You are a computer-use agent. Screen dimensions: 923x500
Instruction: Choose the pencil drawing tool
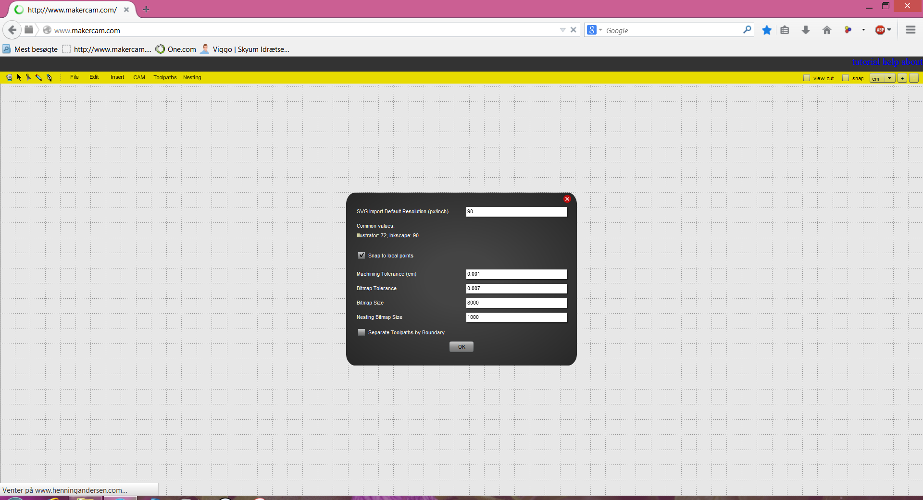coord(39,77)
